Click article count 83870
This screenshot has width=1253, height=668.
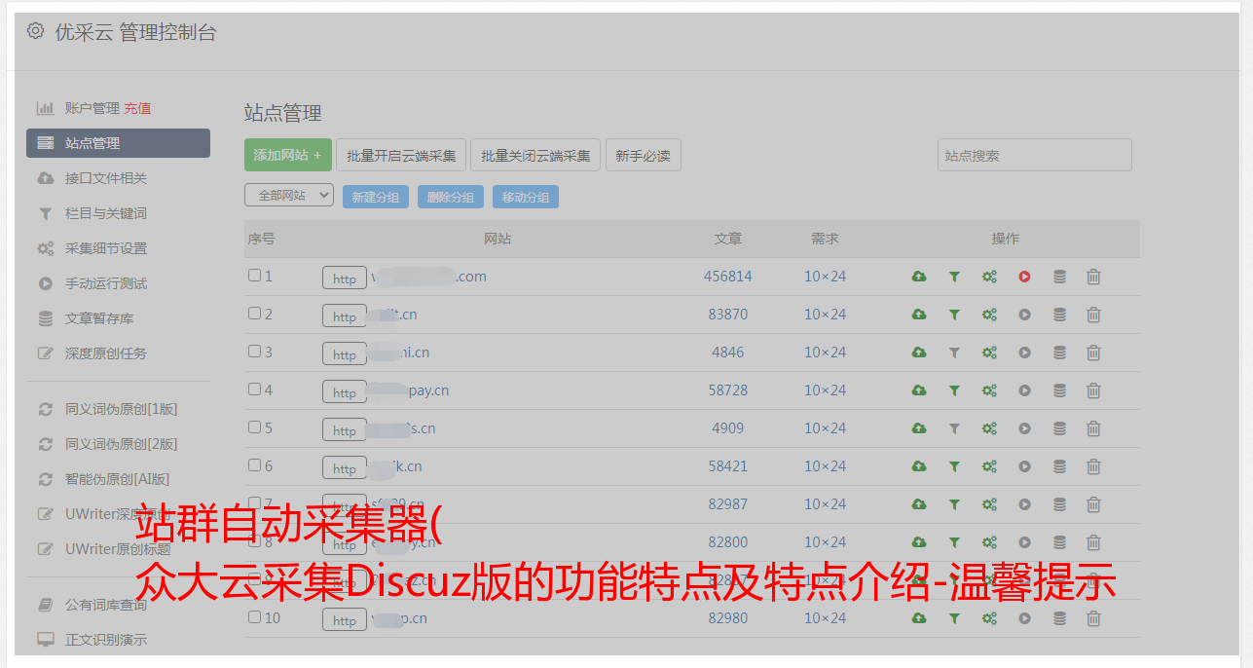[x=728, y=315]
